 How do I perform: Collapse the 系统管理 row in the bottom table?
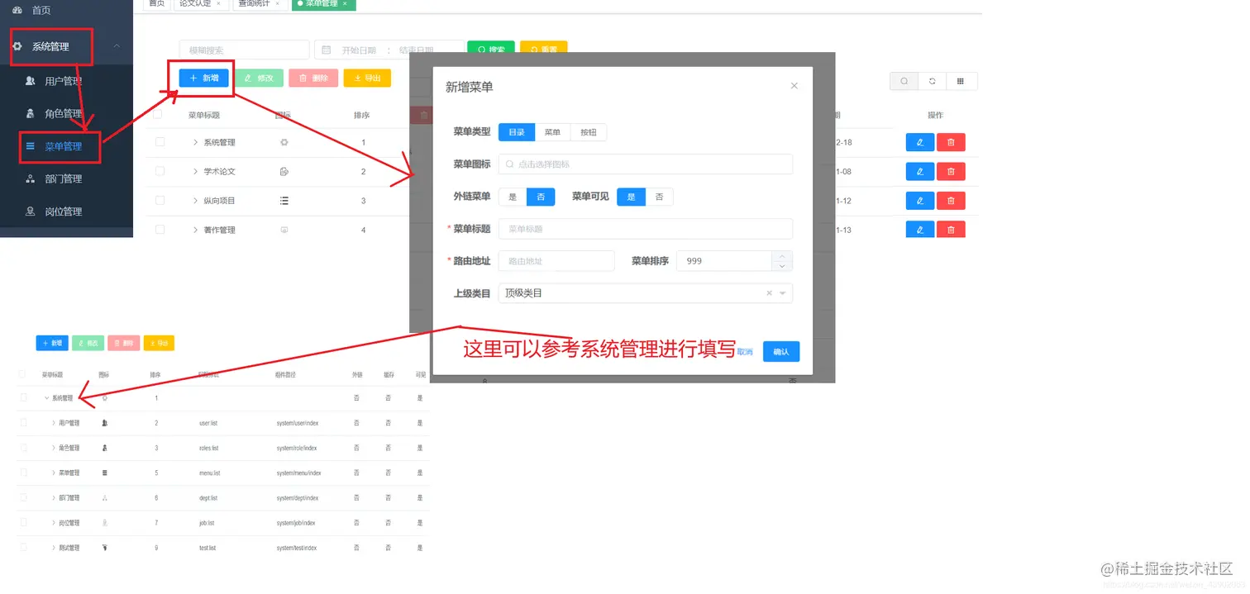coord(45,397)
